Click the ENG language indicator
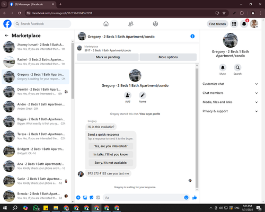This screenshot has width=265, height=212. pyautogui.click(x=237, y=208)
